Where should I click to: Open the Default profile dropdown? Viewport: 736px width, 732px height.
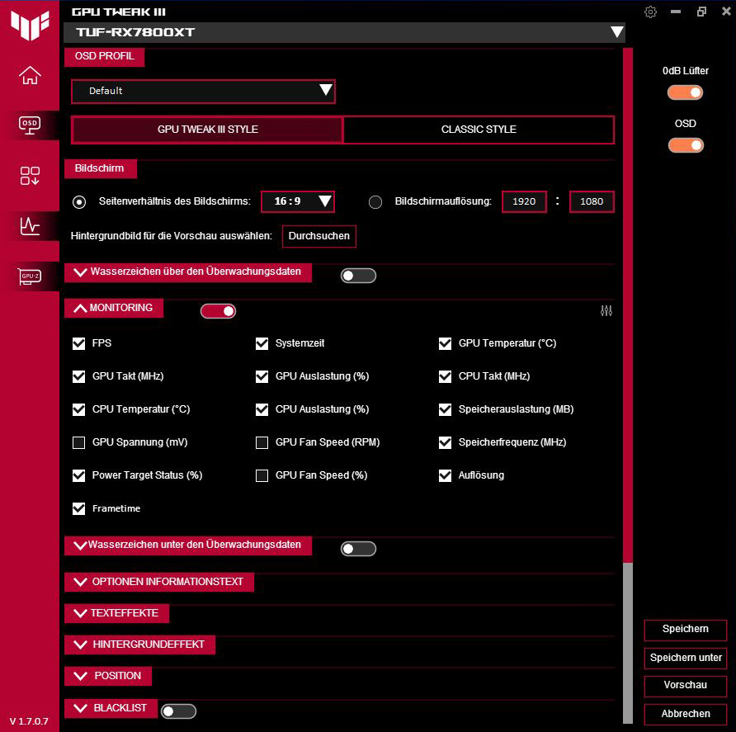tap(203, 92)
